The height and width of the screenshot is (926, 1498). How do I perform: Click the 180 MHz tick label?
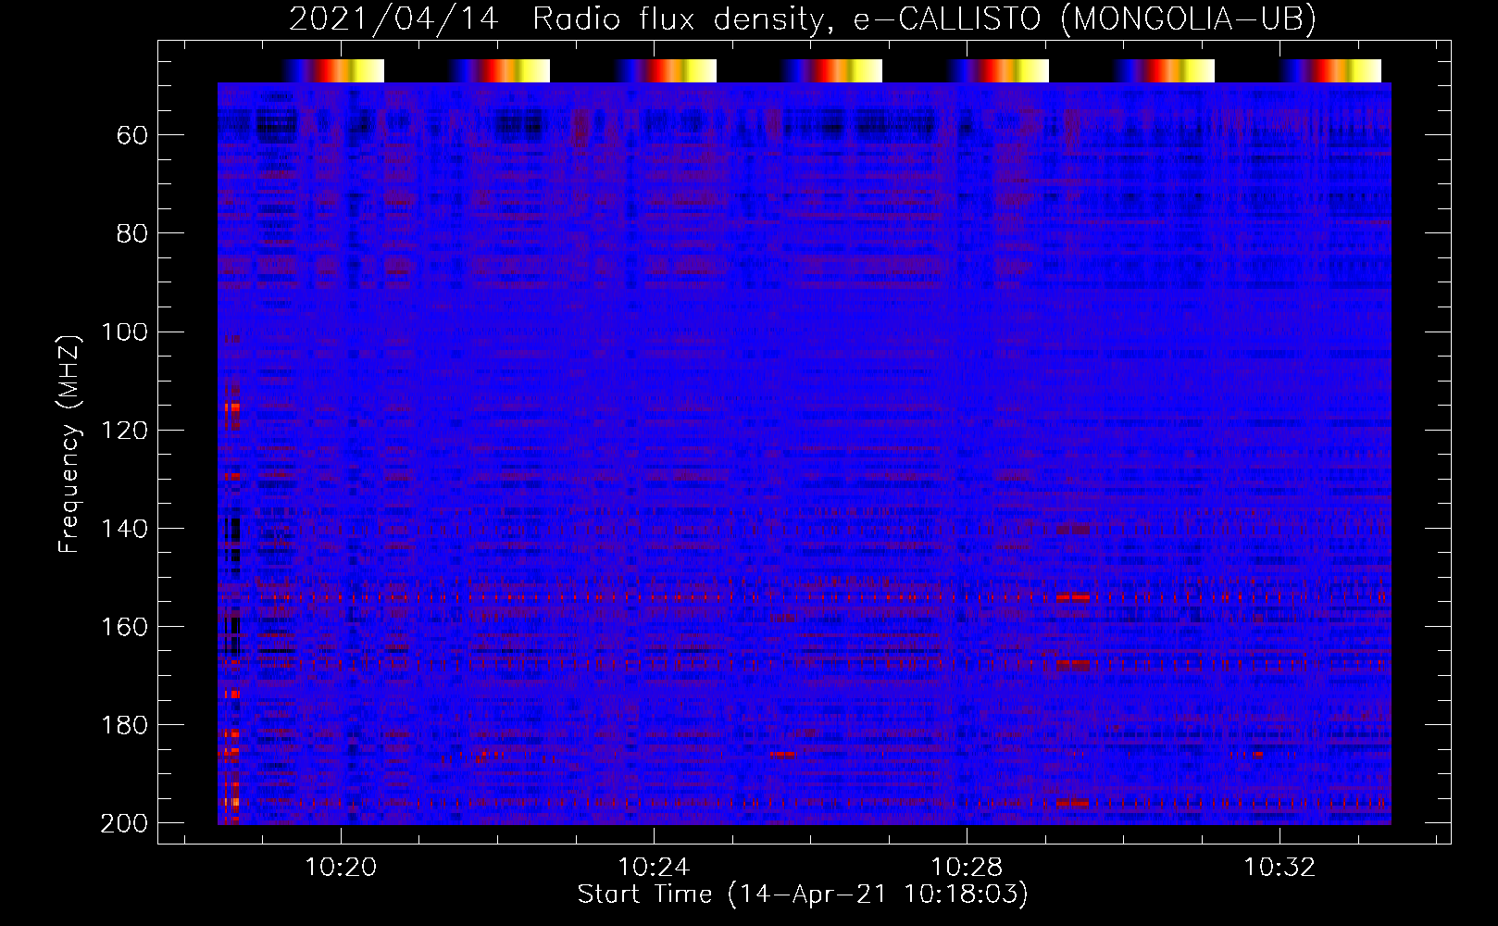124,725
